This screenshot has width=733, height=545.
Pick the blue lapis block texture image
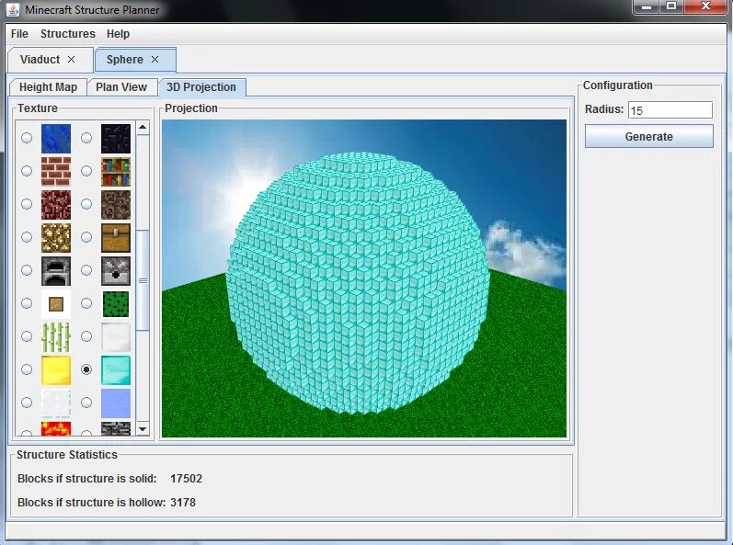click(x=56, y=139)
